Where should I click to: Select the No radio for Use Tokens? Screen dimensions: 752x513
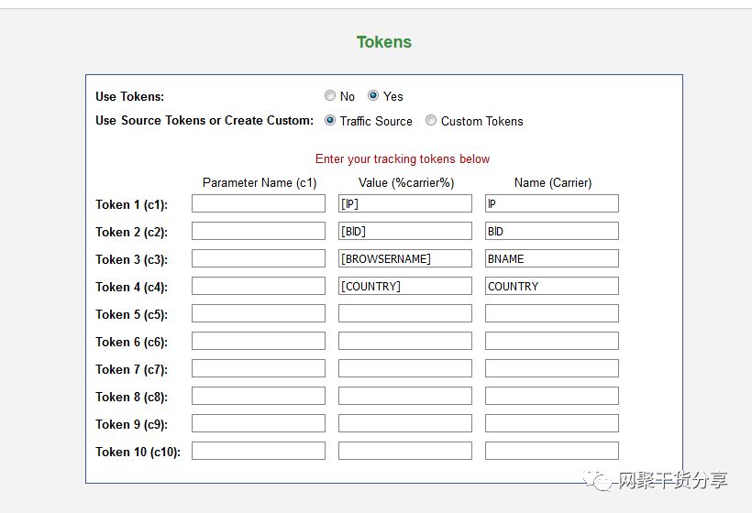(x=330, y=95)
